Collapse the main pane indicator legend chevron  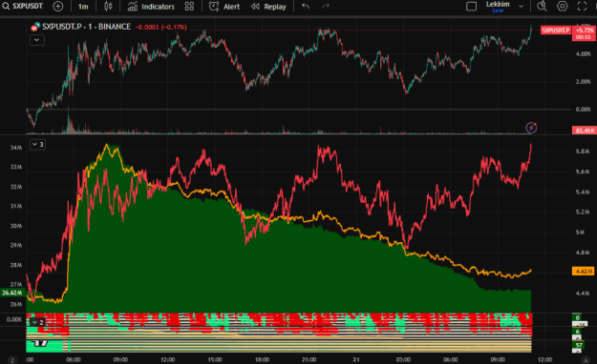[37, 40]
